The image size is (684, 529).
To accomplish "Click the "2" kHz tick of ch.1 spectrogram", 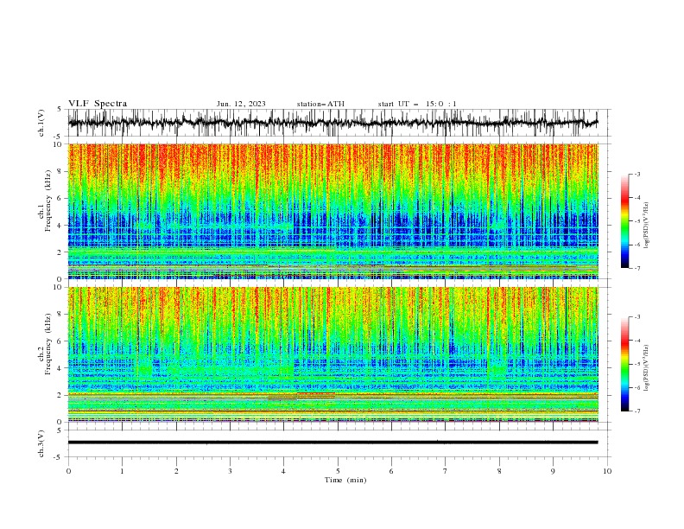I will (x=61, y=252).
